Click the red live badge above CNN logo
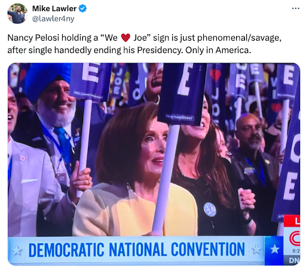This screenshot has height=273, width=306. (292, 220)
